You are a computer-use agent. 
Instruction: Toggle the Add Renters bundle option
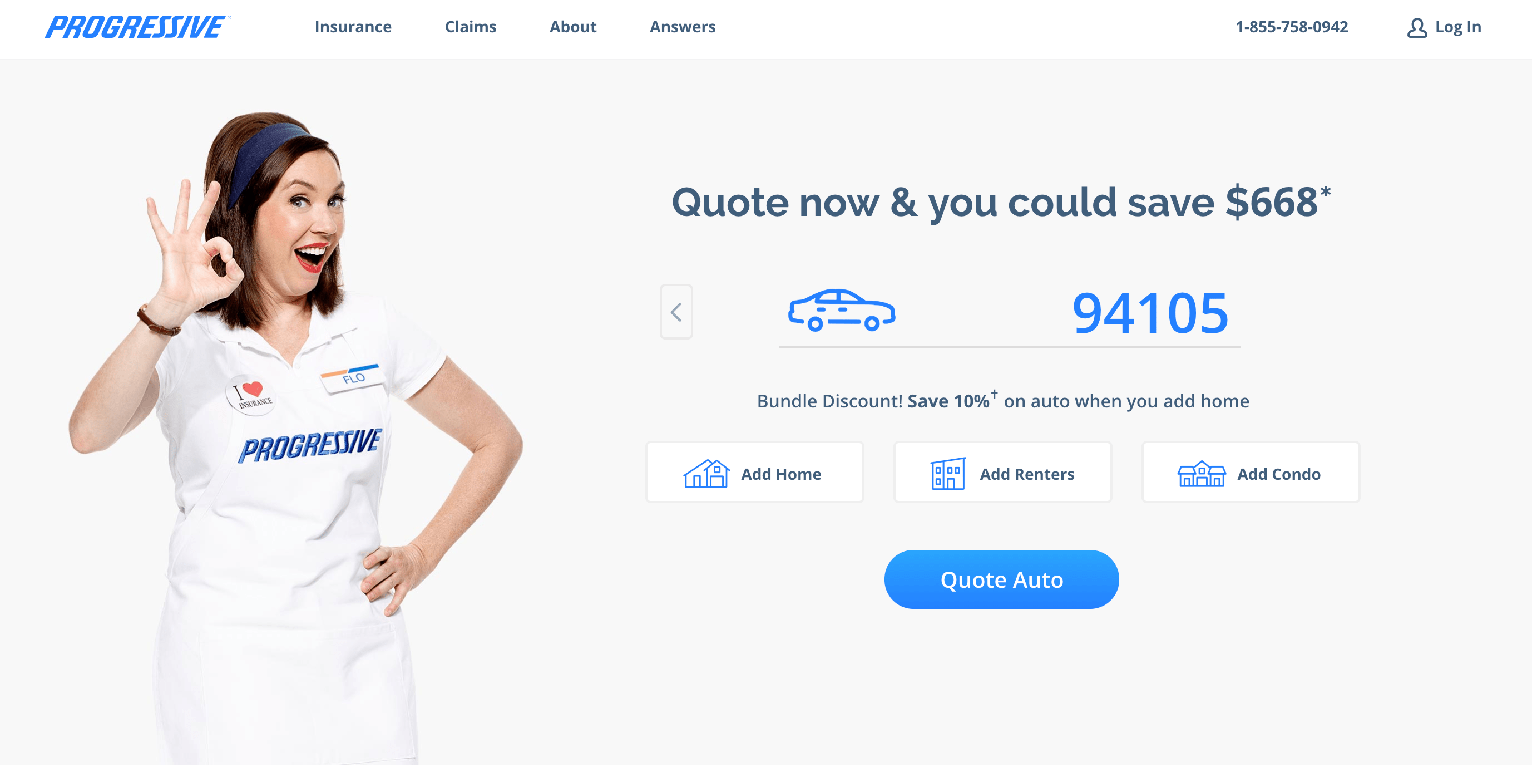(1003, 473)
